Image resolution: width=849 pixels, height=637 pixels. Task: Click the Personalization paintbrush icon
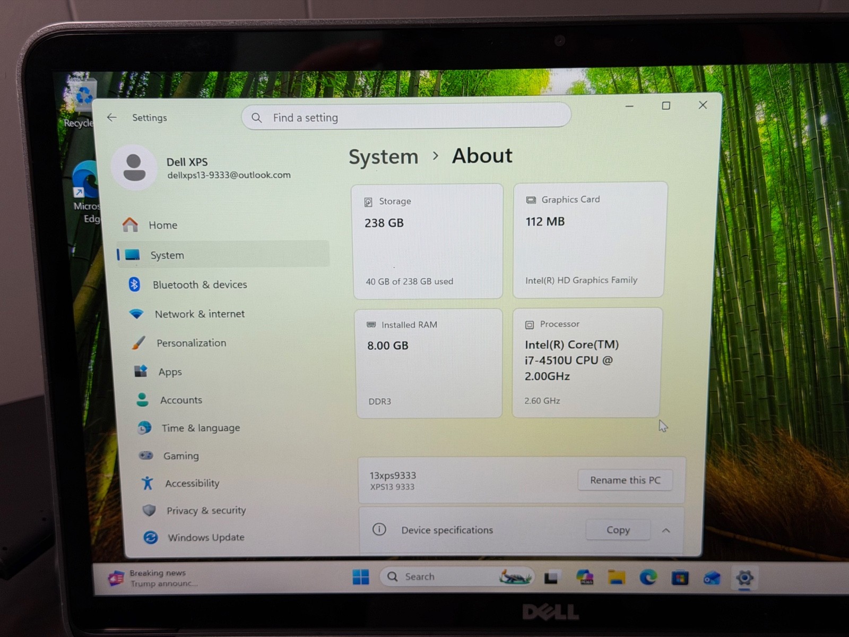138,343
